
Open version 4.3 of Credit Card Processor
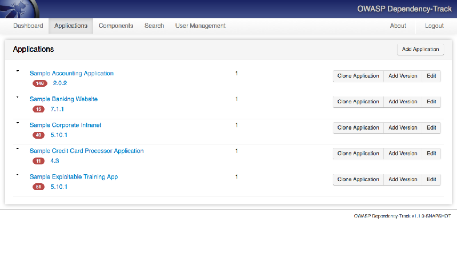click(54, 161)
